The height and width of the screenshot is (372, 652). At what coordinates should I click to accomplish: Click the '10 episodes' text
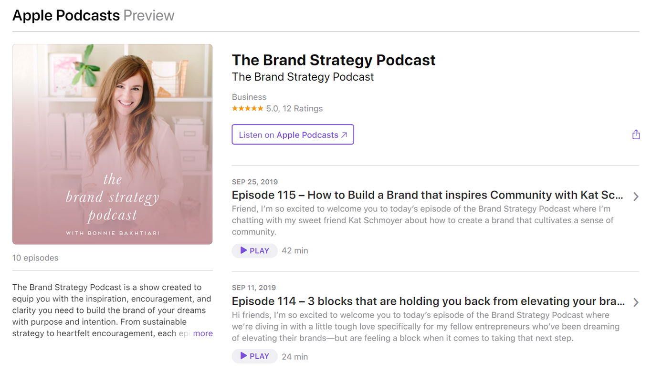pyautogui.click(x=35, y=258)
